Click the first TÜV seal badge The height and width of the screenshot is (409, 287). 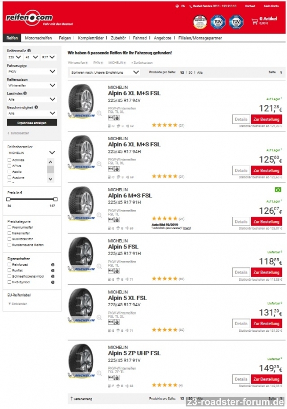pos(218,22)
